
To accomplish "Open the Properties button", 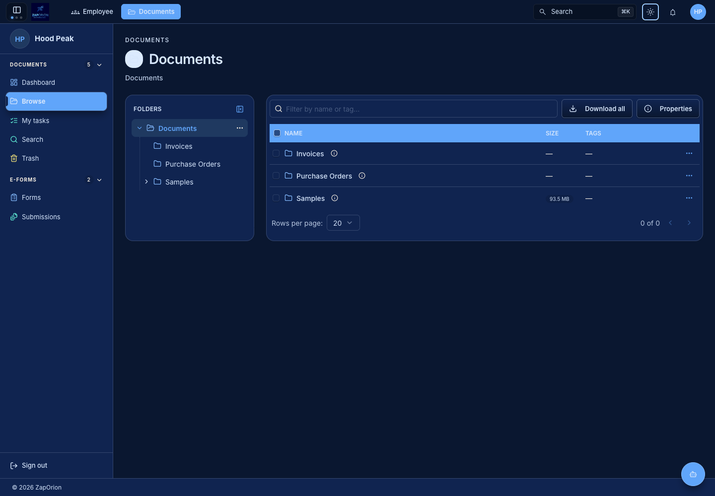I will (668, 109).
